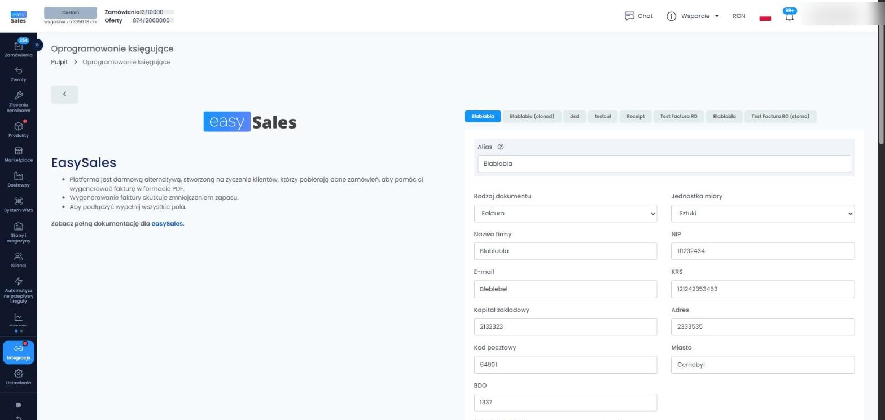Viewport: 885px width, 420px height.
Task: Click the KRS field
Action: (763, 289)
